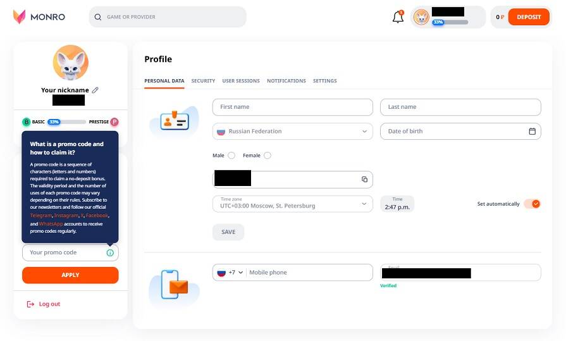Click the pencil icon to edit nickname
The image size is (566, 341).
pyautogui.click(x=95, y=90)
